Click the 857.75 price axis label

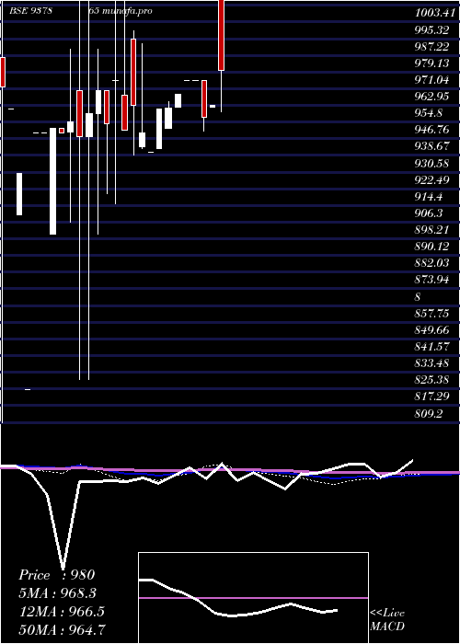[432, 314]
